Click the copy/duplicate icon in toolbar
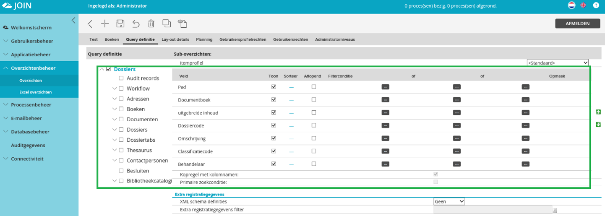 pos(167,23)
